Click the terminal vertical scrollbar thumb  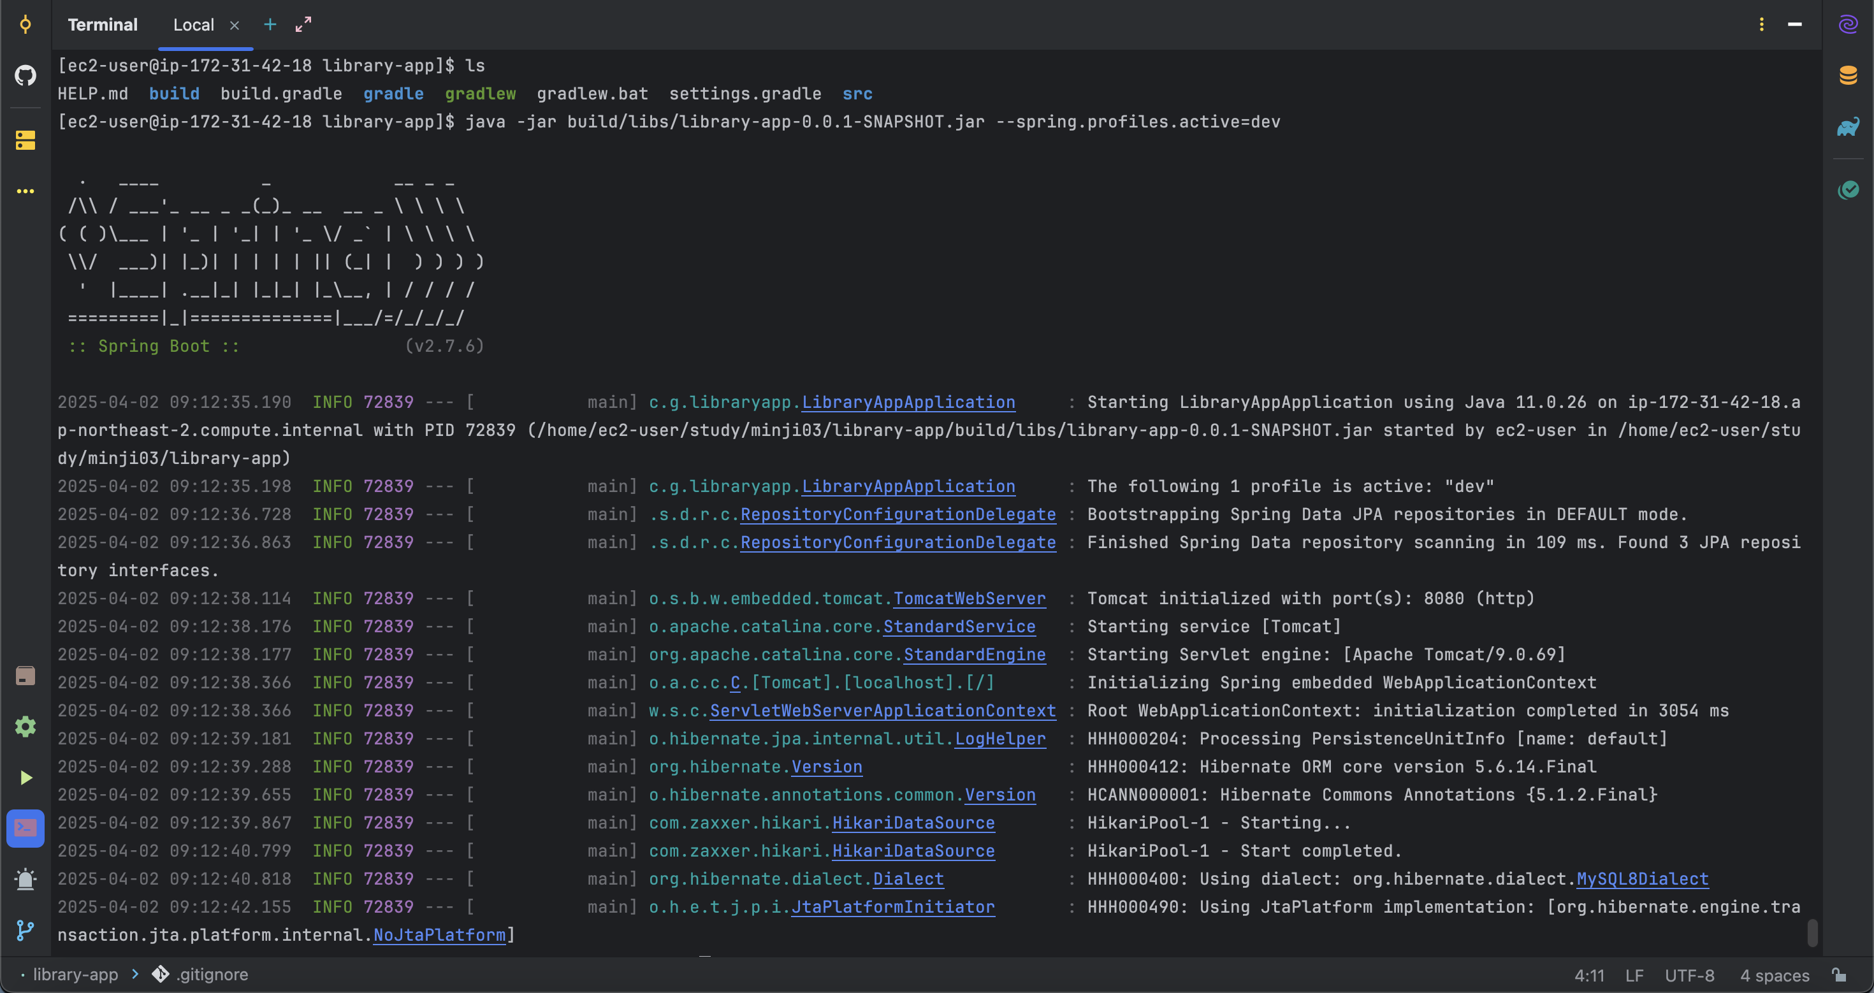pyautogui.click(x=1812, y=933)
